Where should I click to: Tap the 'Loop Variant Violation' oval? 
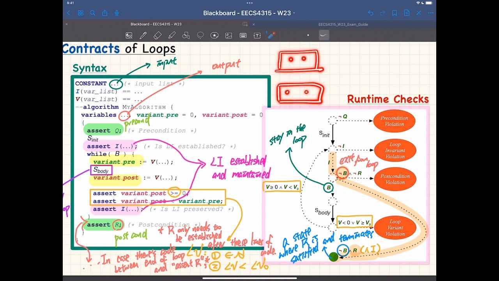point(395,228)
